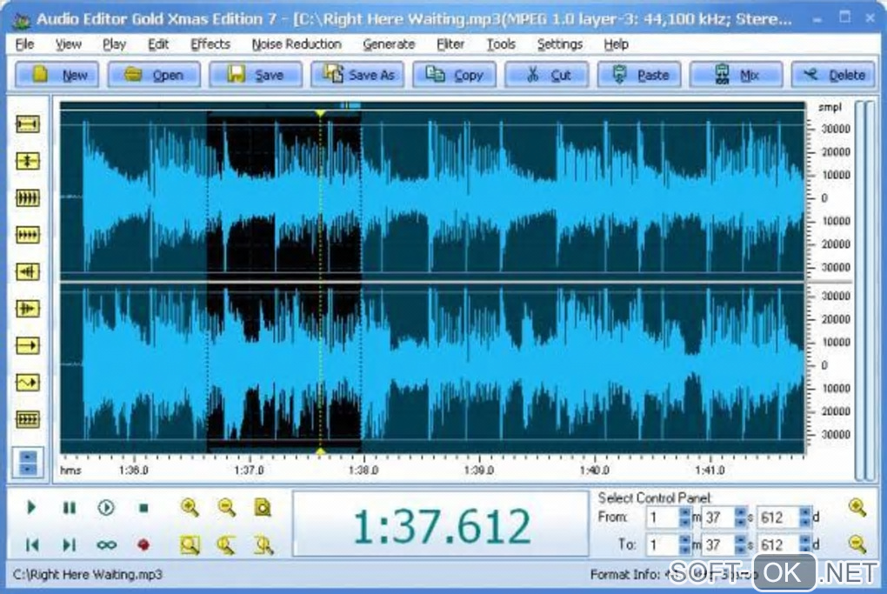Click the sidebar icon with right-pointing waveform

click(28, 309)
